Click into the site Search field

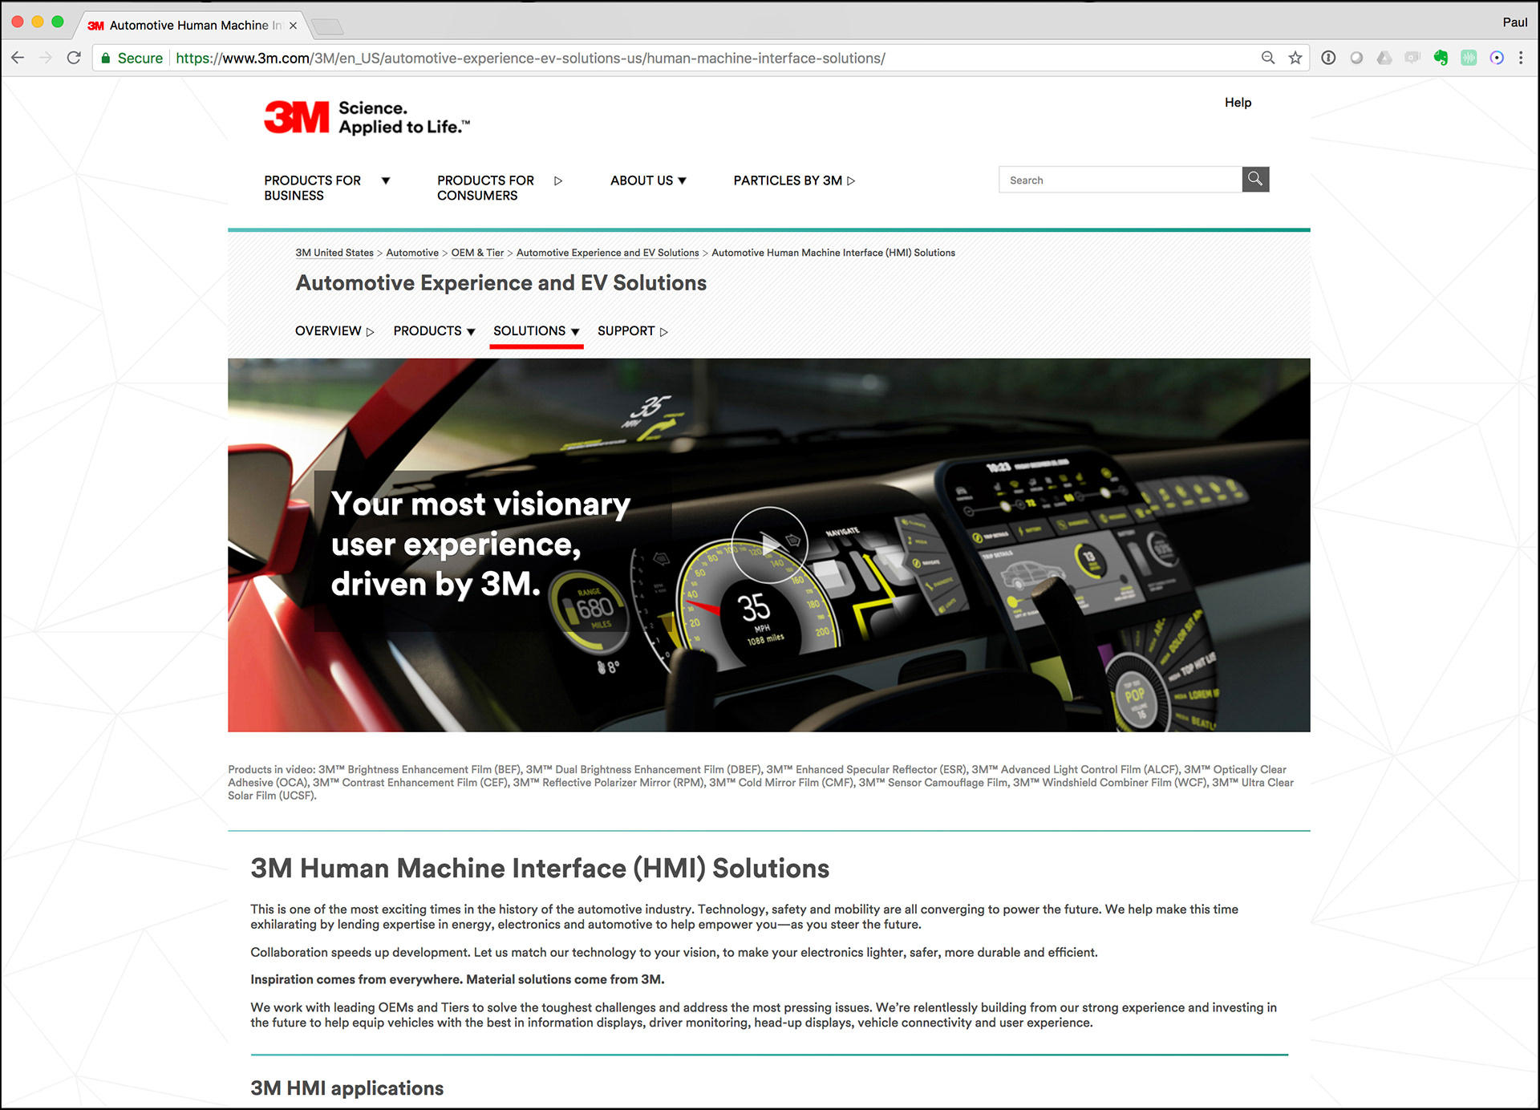1120,180
